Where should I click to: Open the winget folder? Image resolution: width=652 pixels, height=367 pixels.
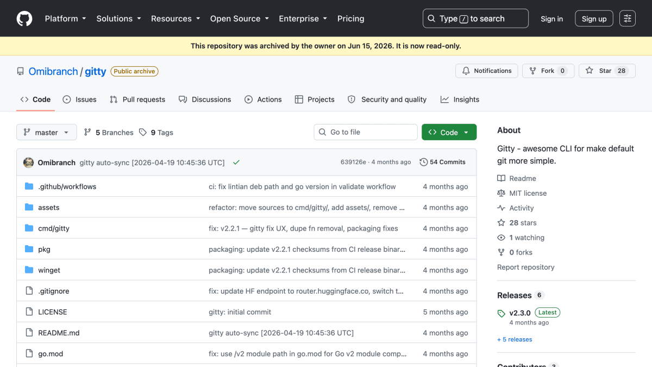pyautogui.click(x=49, y=270)
